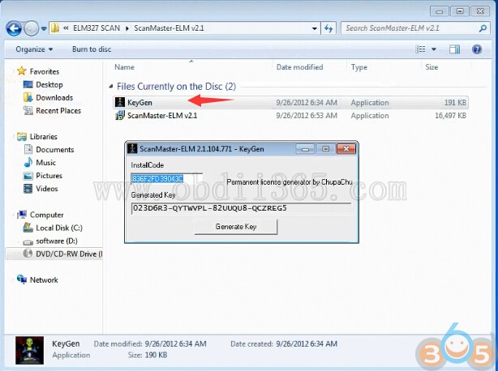Open the Organize menu
The width and height of the screenshot is (498, 371).
coord(34,49)
